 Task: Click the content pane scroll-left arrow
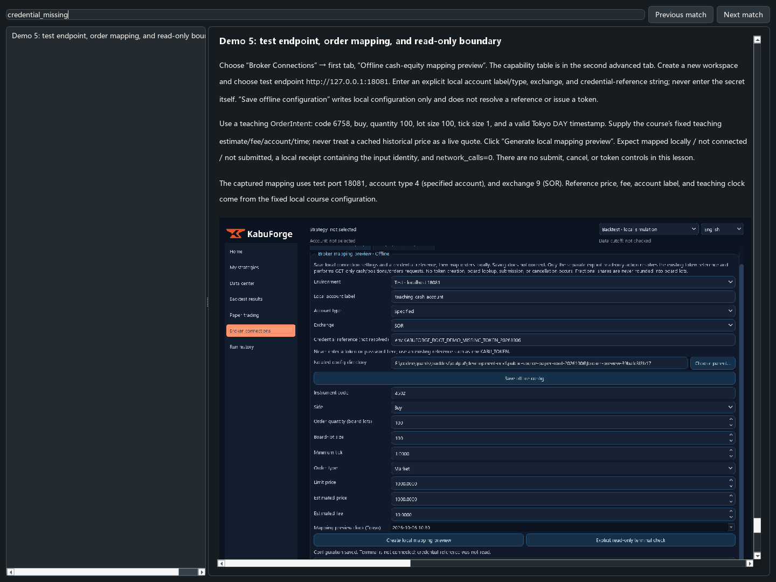(x=221, y=563)
